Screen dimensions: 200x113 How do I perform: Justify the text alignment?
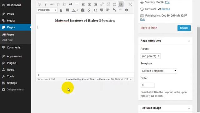[x=67, y=10]
